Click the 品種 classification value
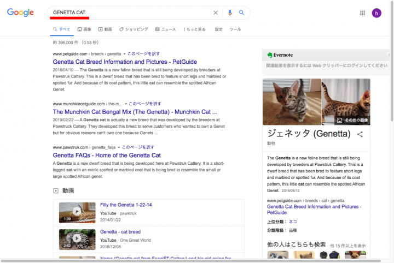394x263 pixels. point(293,230)
